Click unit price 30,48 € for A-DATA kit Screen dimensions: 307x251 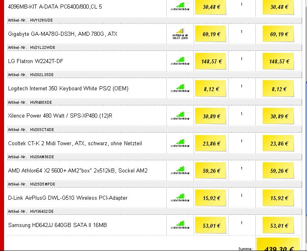coord(211,7)
